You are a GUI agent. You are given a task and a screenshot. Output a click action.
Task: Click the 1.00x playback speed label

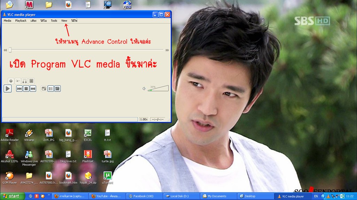tap(143, 119)
